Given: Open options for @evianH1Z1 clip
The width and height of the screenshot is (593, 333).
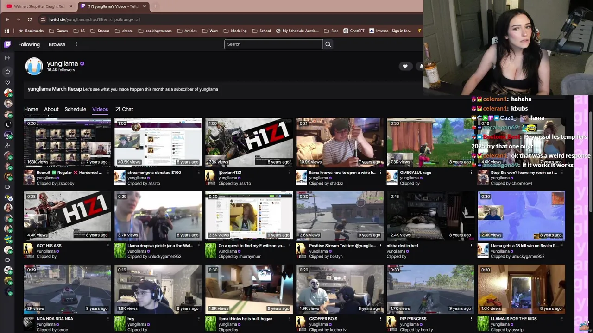Looking at the screenshot, I should 290,173.
